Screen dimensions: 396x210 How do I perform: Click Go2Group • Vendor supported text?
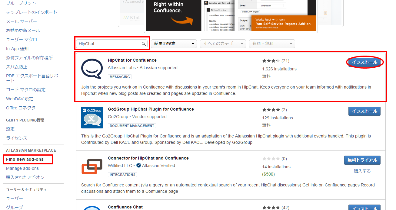(x=137, y=117)
